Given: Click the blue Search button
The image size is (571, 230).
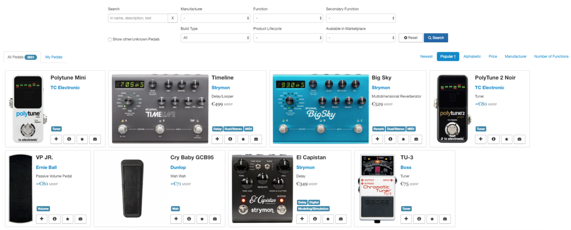Looking at the screenshot, I should click(436, 38).
